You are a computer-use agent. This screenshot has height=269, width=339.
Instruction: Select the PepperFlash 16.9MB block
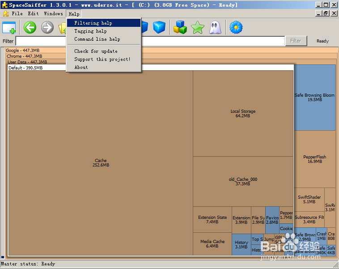point(315,159)
